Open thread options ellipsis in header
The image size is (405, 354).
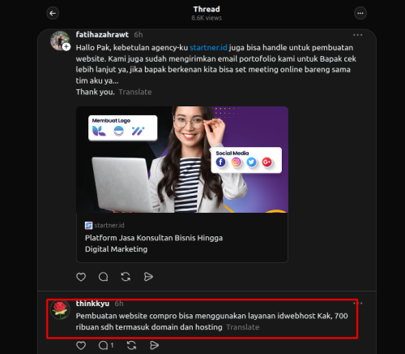tap(360, 13)
